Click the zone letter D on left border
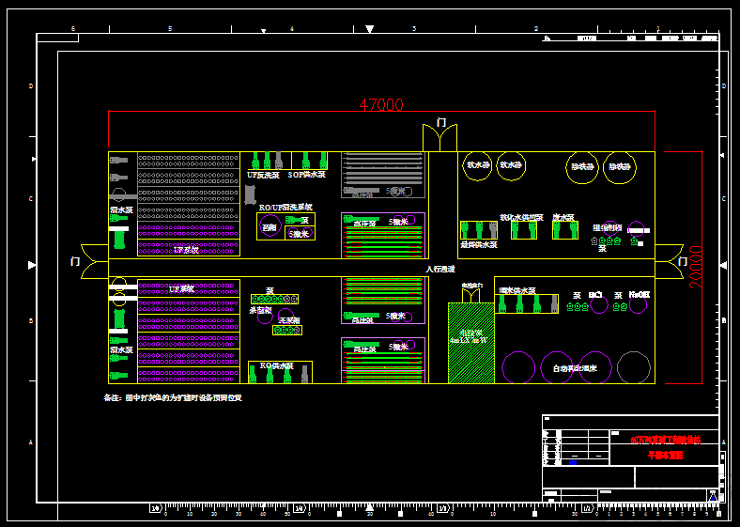 point(31,85)
